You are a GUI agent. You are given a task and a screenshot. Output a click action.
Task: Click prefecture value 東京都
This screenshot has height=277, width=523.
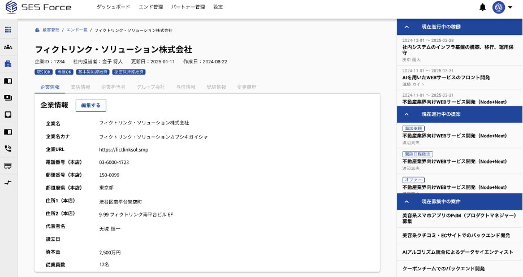click(106, 188)
